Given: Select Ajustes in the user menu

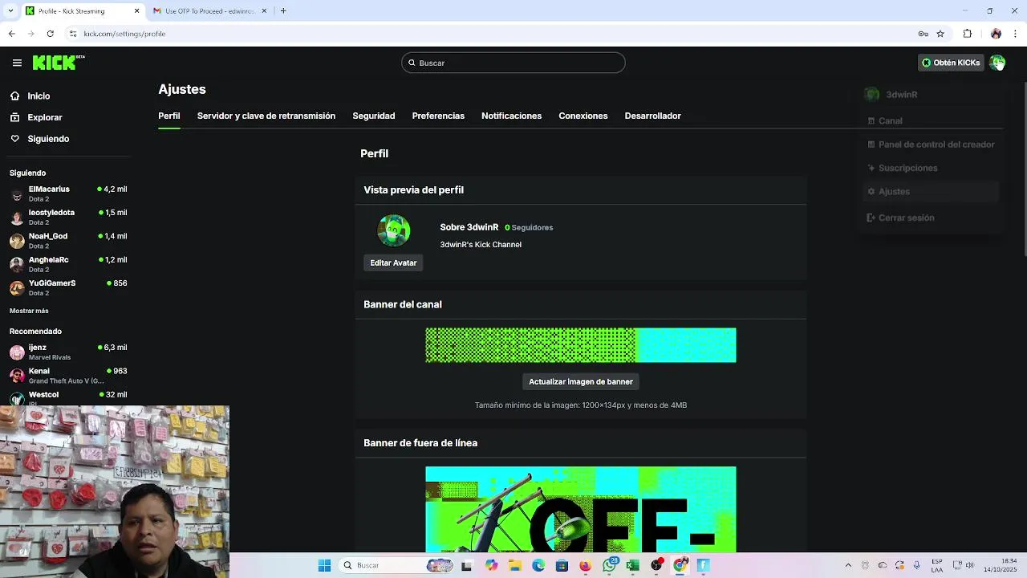Looking at the screenshot, I should pyautogui.click(x=931, y=191).
